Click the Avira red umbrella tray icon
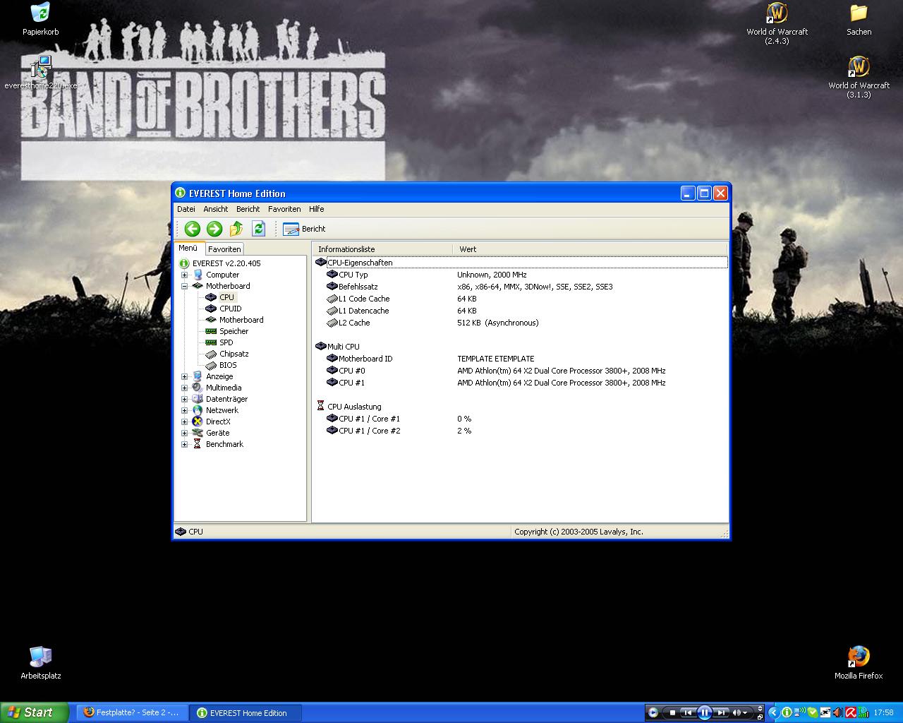Image resolution: width=903 pixels, height=723 pixels. (x=851, y=712)
